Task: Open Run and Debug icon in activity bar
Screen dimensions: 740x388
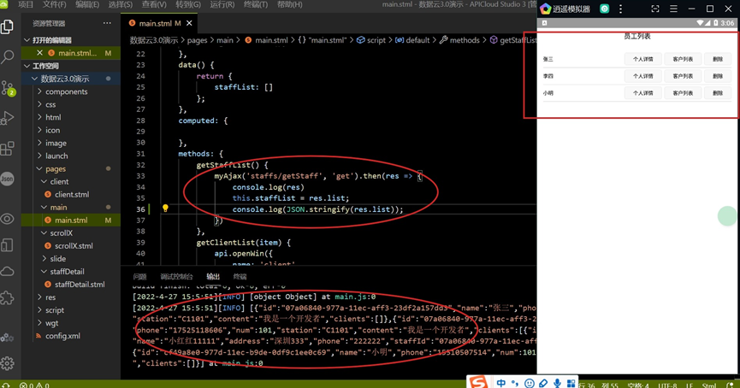Action: (7, 118)
